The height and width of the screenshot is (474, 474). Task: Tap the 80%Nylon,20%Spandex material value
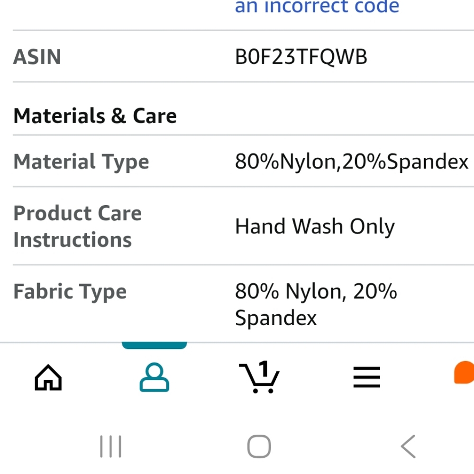tap(352, 162)
